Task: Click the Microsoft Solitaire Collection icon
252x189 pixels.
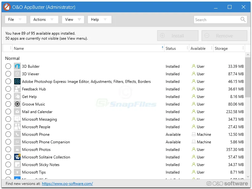Action: 17,157
